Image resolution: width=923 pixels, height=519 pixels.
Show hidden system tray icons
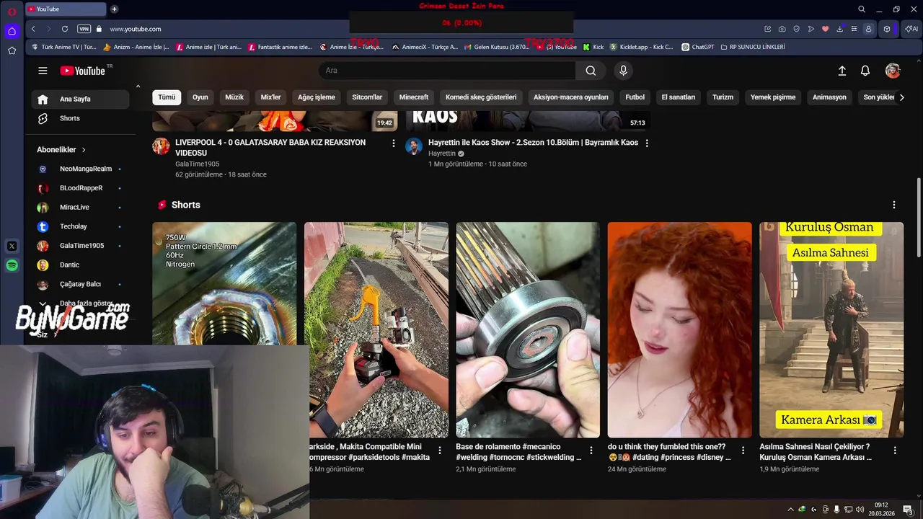pyautogui.click(x=790, y=510)
